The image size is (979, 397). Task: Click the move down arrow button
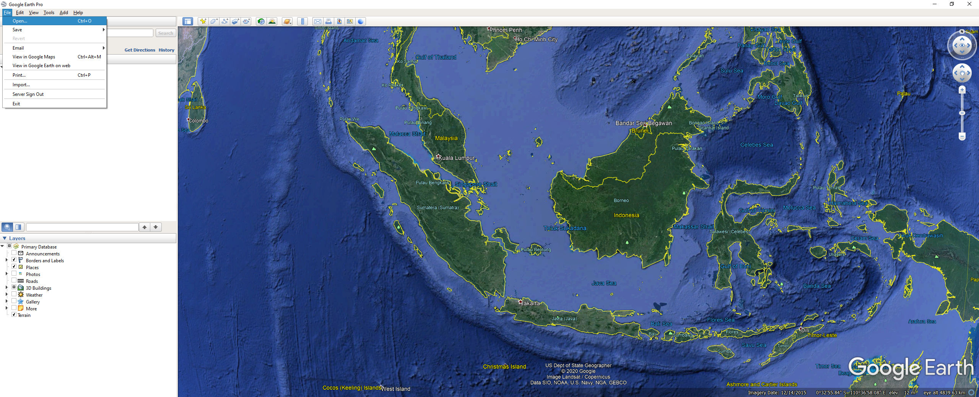156,227
